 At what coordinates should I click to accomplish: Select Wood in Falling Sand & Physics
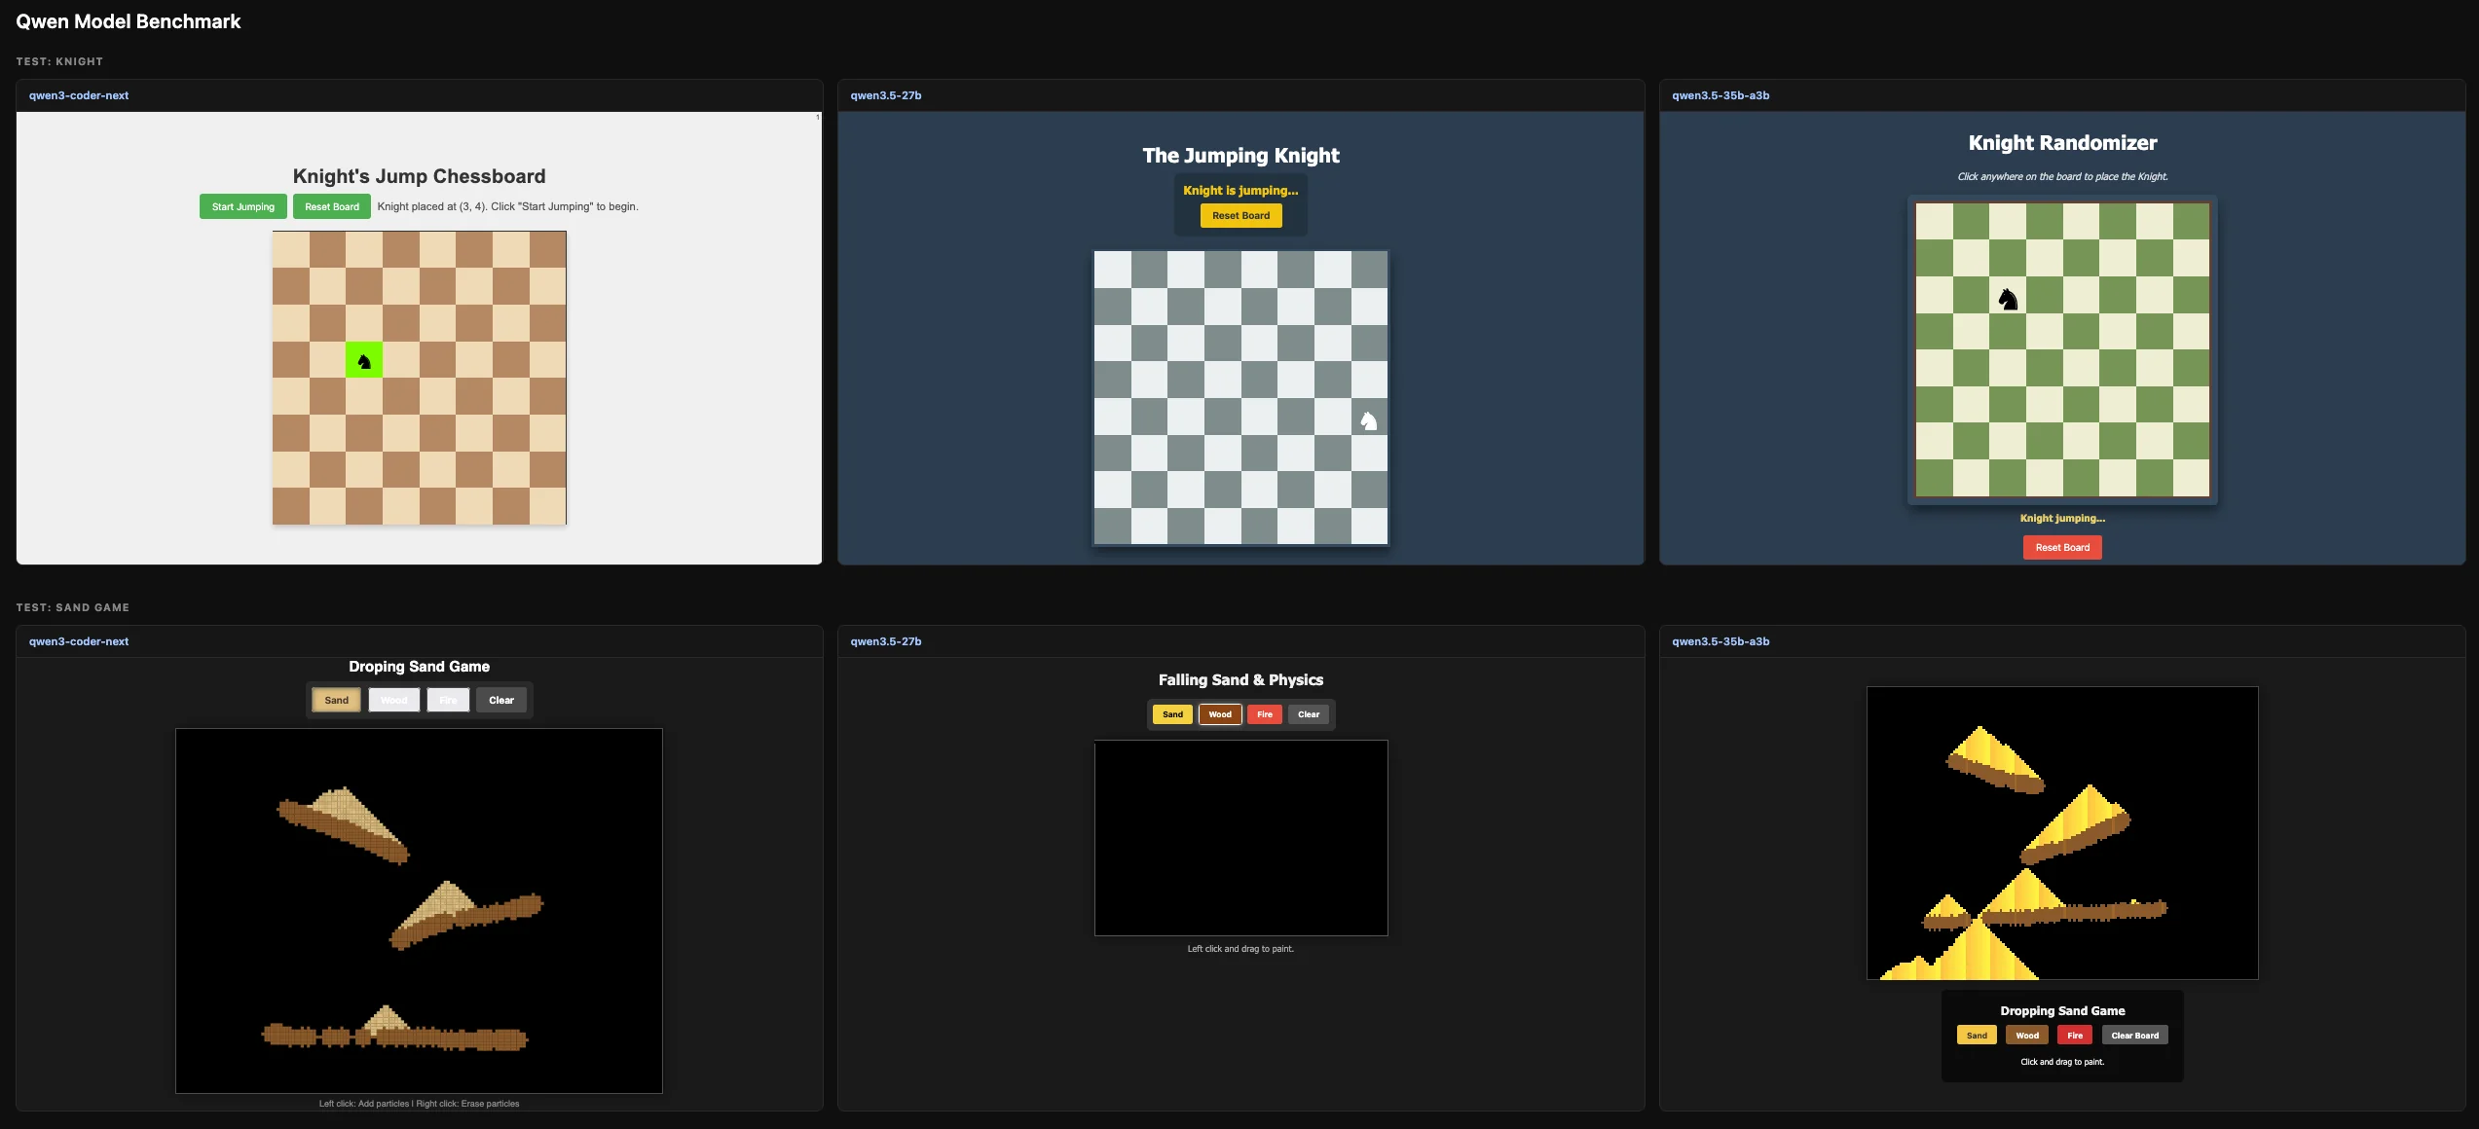(1220, 714)
